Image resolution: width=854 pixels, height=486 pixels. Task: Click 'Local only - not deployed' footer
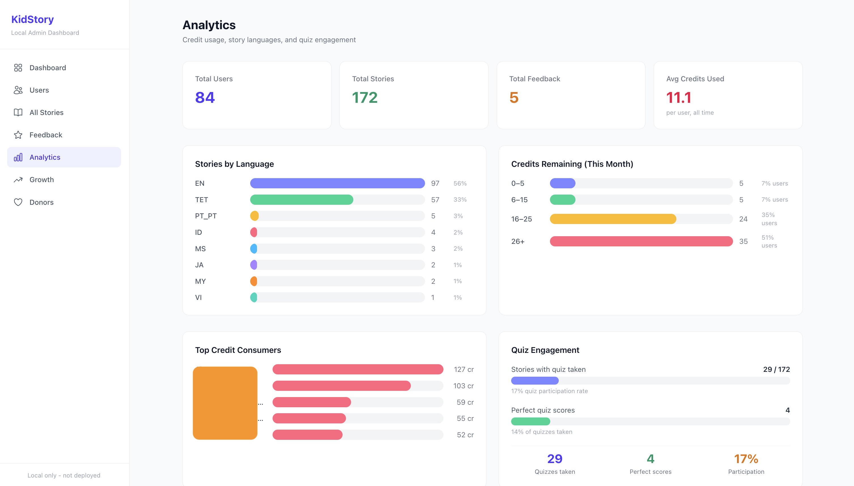pos(64,475)
